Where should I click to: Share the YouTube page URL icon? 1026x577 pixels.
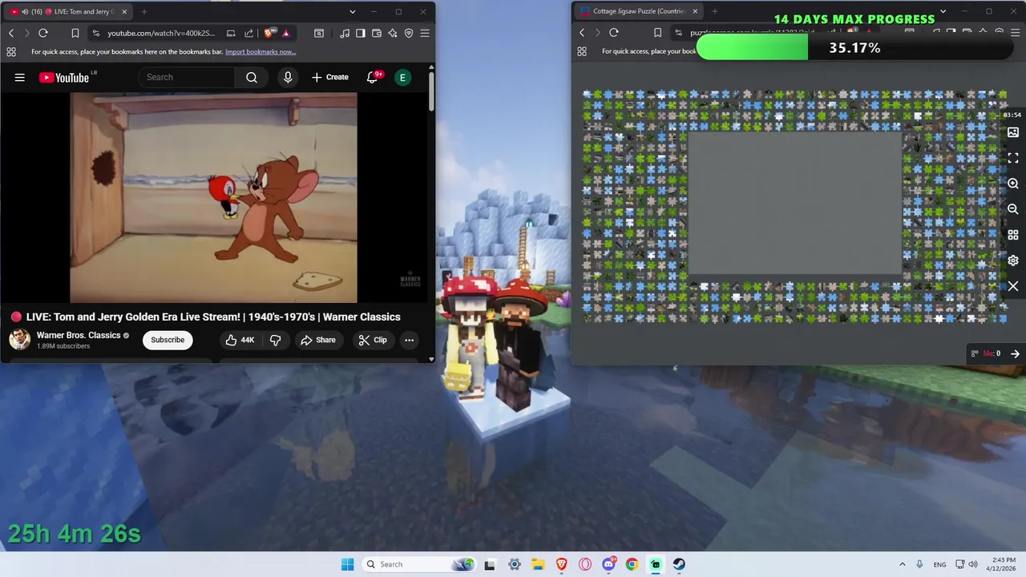tap(248, 33)
